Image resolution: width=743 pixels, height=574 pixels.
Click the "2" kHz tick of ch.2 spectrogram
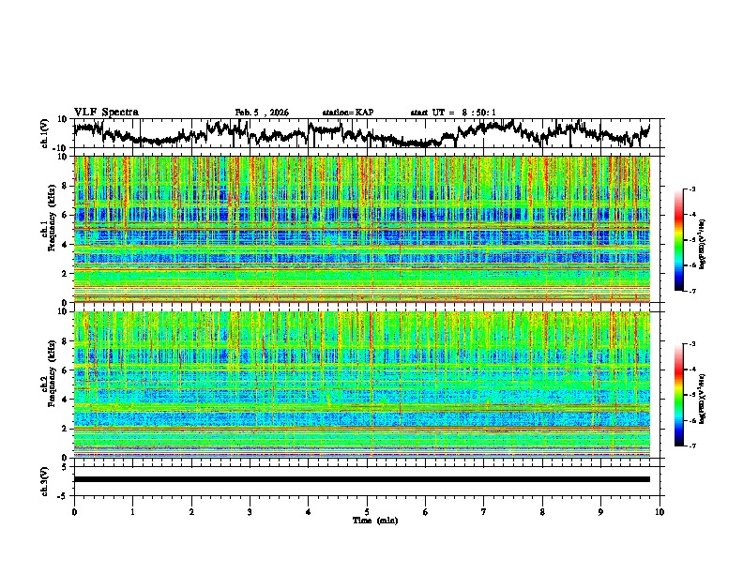pyautogui.click(x=66, y=429)
